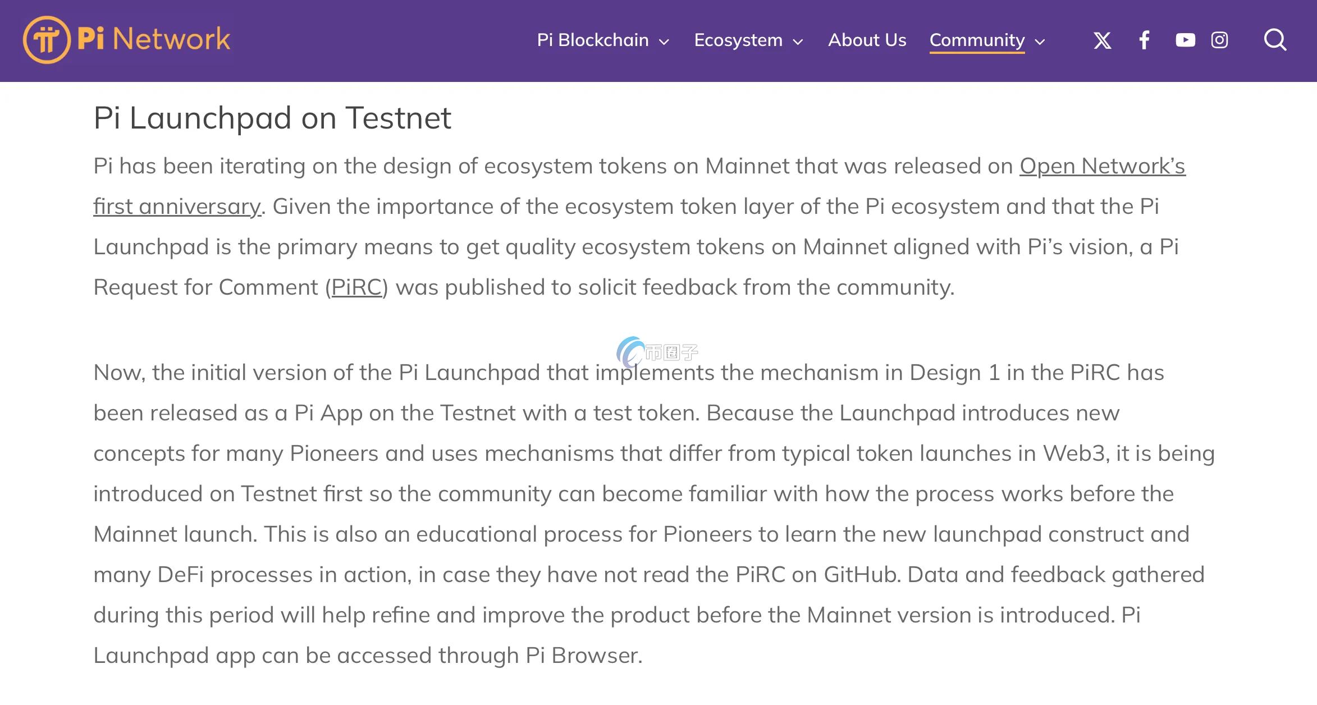1317x705 pixels.
Task: Open the Pi Blockchain menu item
Action: coord(592,40)
